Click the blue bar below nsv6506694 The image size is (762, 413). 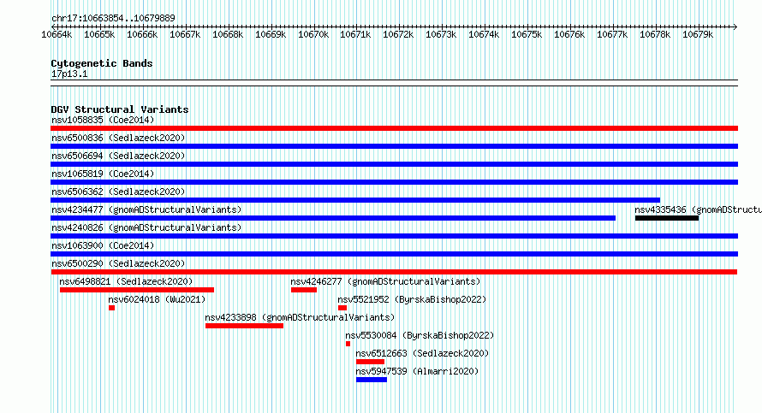point(394,164)
